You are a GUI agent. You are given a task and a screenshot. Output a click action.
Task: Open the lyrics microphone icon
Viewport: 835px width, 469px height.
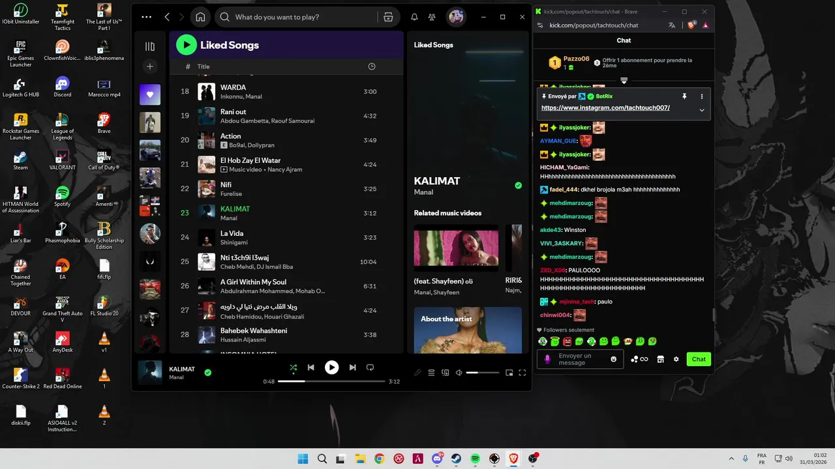coord(417,373)
